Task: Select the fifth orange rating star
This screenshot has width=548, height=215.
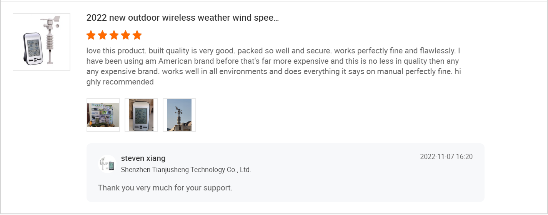Action: pyautogui.click(x=137, y=36)
